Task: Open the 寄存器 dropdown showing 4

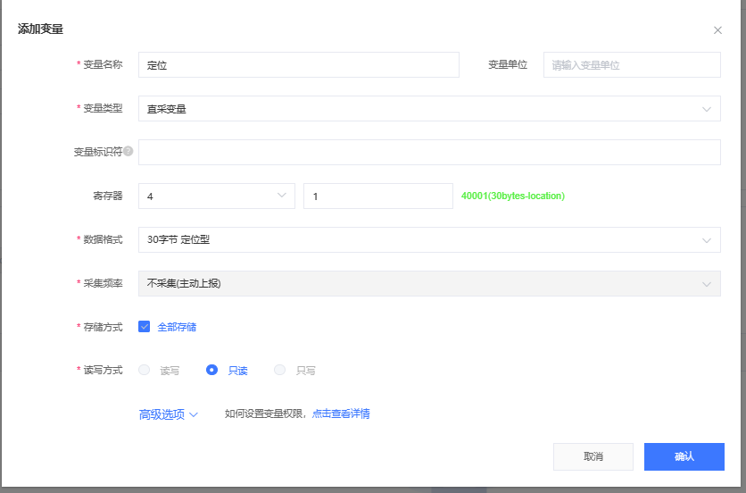Action: click(x=216, y=196)
